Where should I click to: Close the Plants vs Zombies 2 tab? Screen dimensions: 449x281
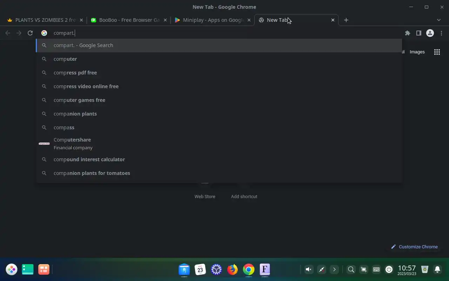(x=81, y=20)
